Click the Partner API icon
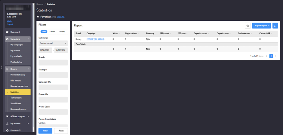Viewport: 283px width, 135px height. click(x=8, y=130)
